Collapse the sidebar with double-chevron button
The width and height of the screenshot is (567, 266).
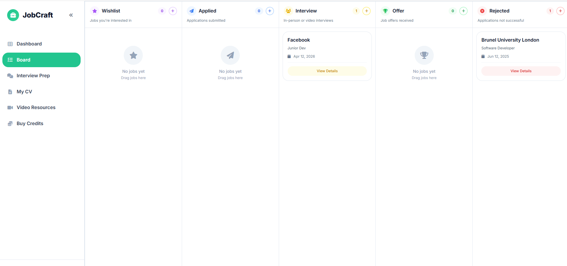click(x=71, y=15)
